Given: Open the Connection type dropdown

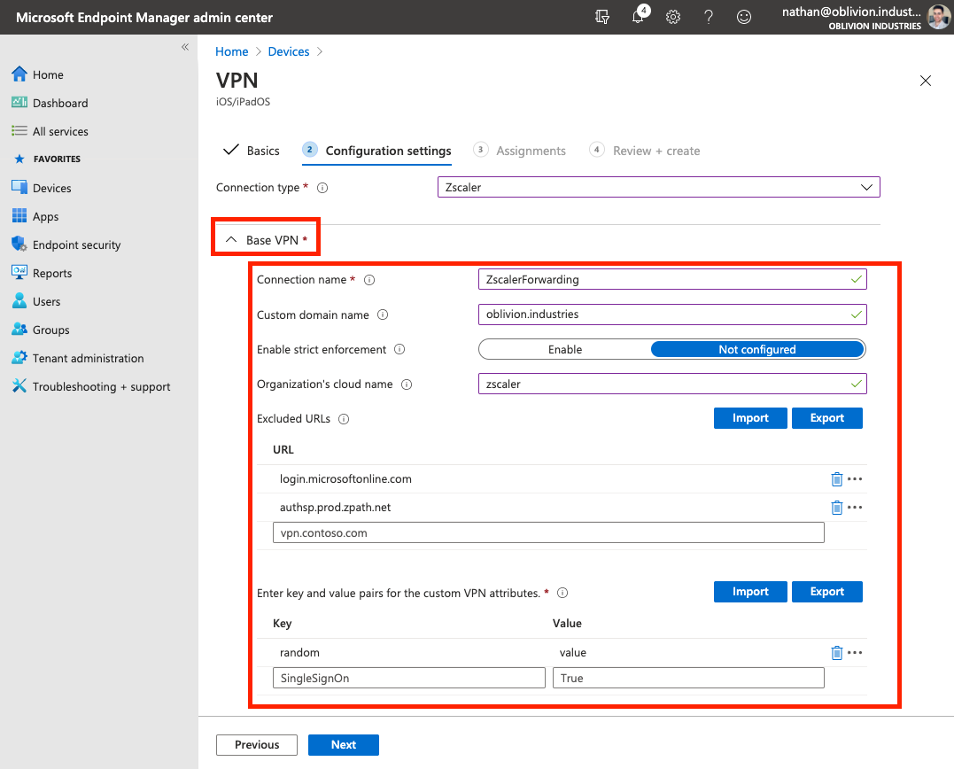Looking at the screenshot, I should [x=658, y=188].
